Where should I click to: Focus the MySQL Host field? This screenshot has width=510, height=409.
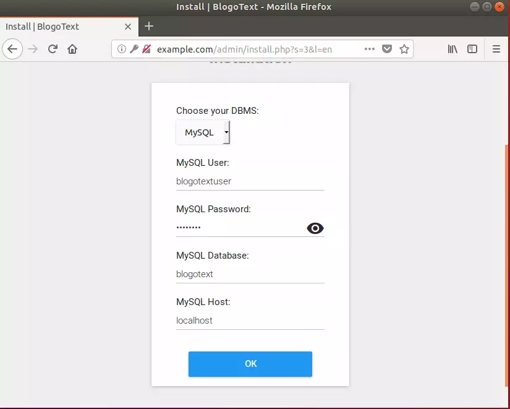pyautogui.click(x=250, y=321)
